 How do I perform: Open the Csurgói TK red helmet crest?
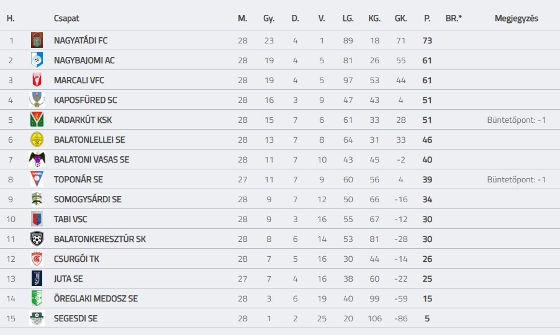[37, 259]
